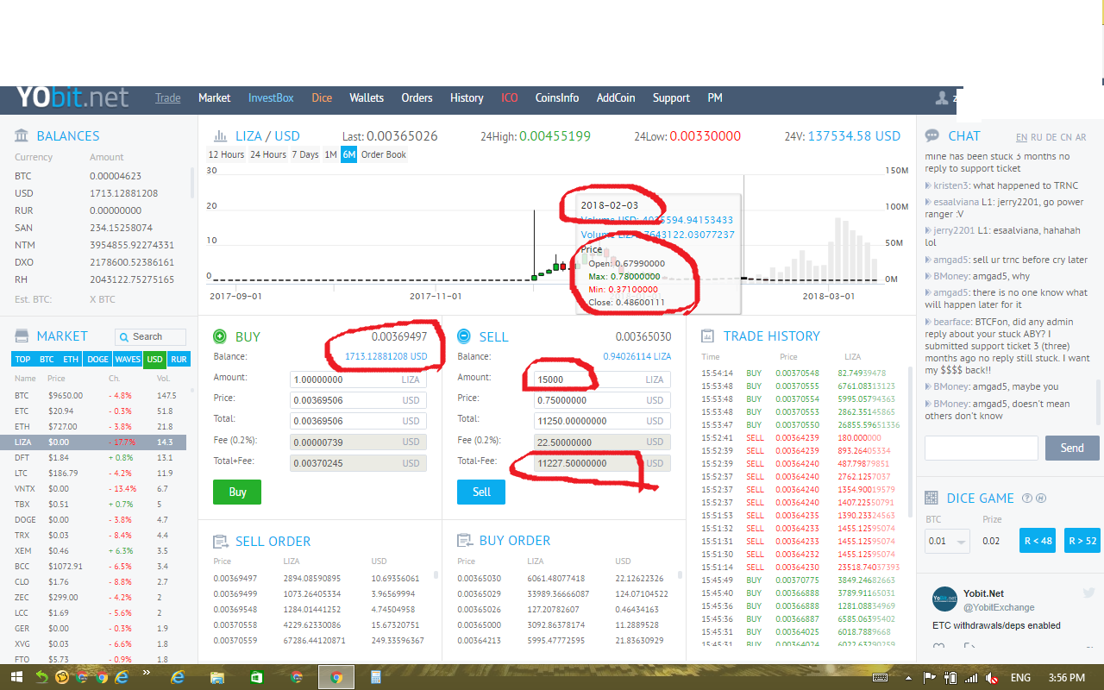The image size is (1104, 690).
Task: Click the Balances bank icon
Action: (22, 136)
